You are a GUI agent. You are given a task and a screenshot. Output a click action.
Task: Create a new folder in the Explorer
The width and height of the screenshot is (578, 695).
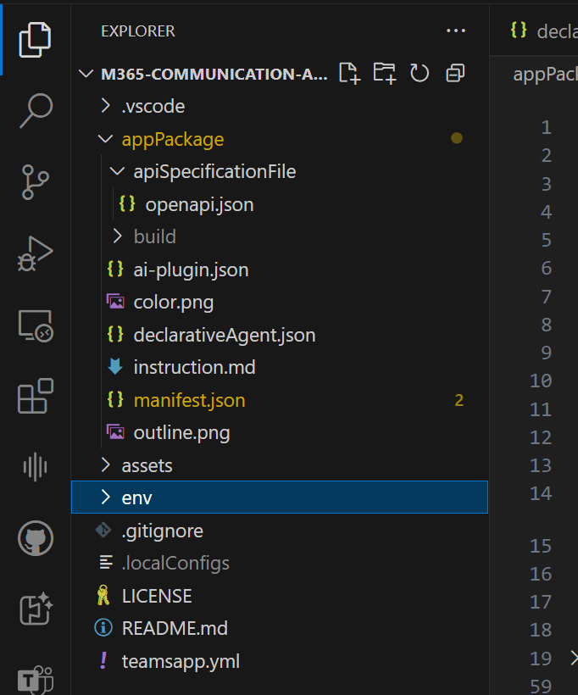click(384, 74)
